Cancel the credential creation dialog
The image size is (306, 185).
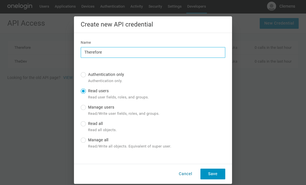click(185, 174)
